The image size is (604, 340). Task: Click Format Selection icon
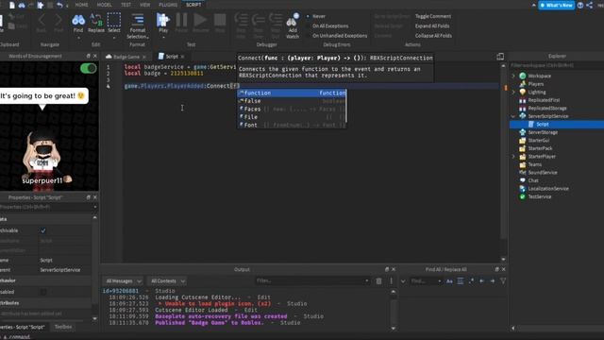[x=138, y=20]
